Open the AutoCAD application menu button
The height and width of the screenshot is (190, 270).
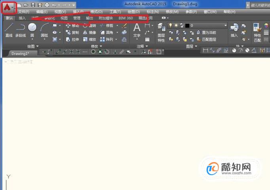(8, 8)
